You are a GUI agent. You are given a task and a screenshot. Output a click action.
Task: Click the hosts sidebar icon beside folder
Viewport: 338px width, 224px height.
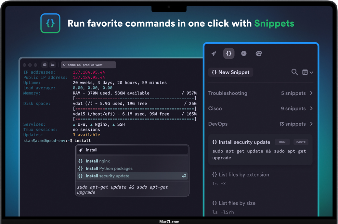coord(45,65)
